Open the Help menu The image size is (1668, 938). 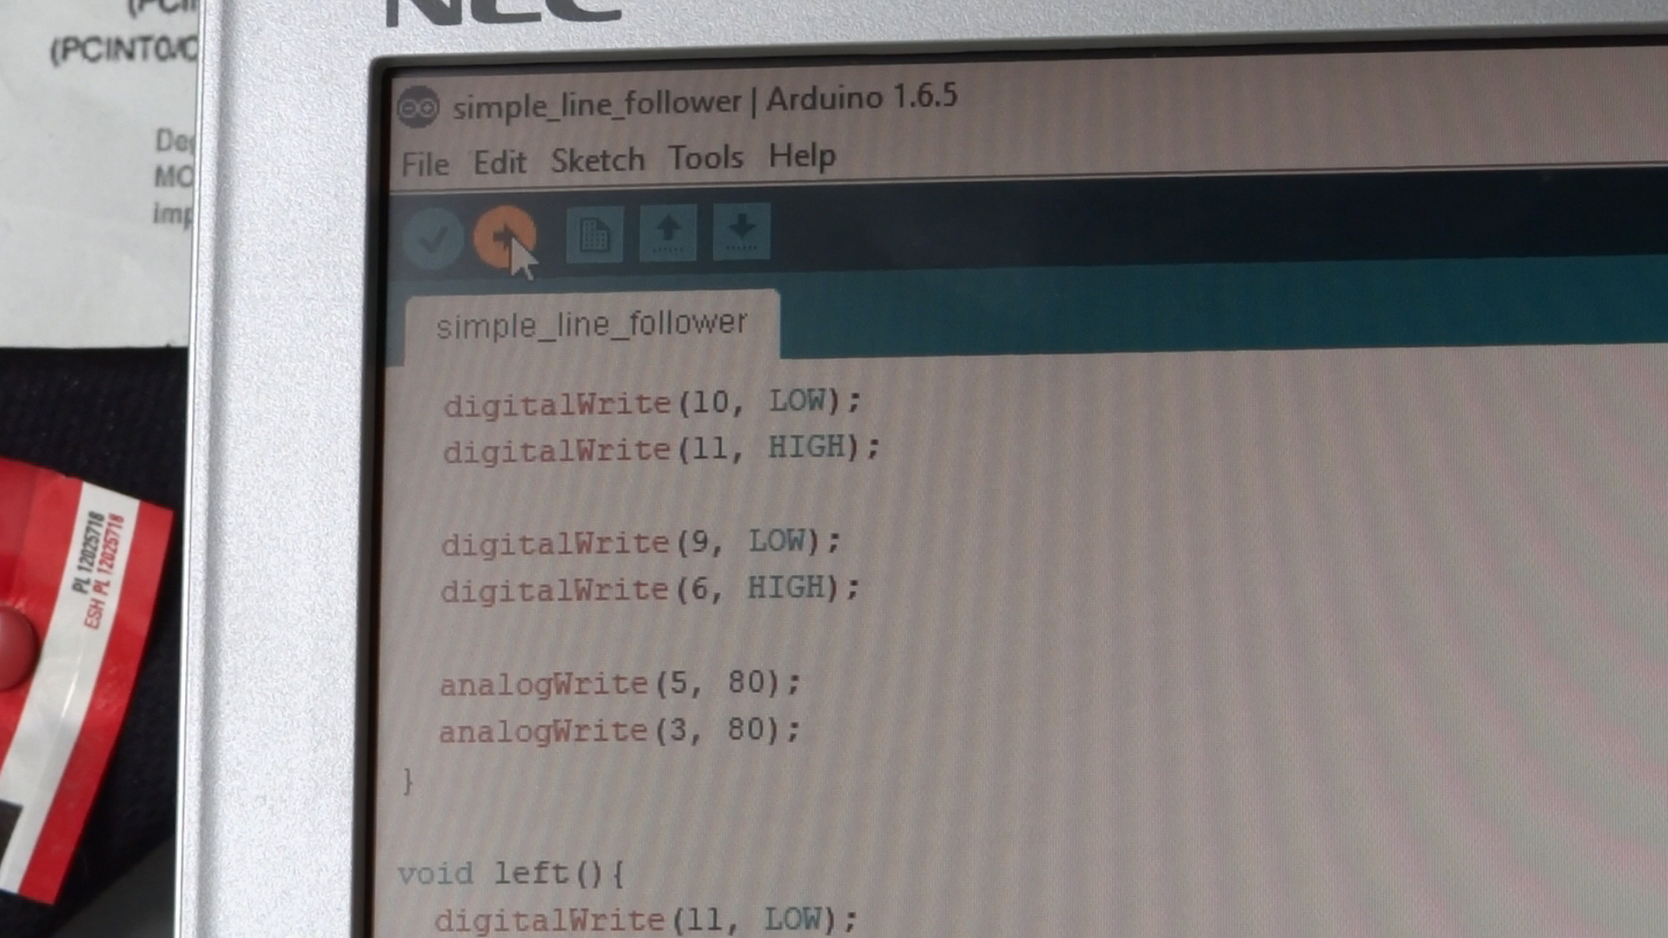point(801,155)
